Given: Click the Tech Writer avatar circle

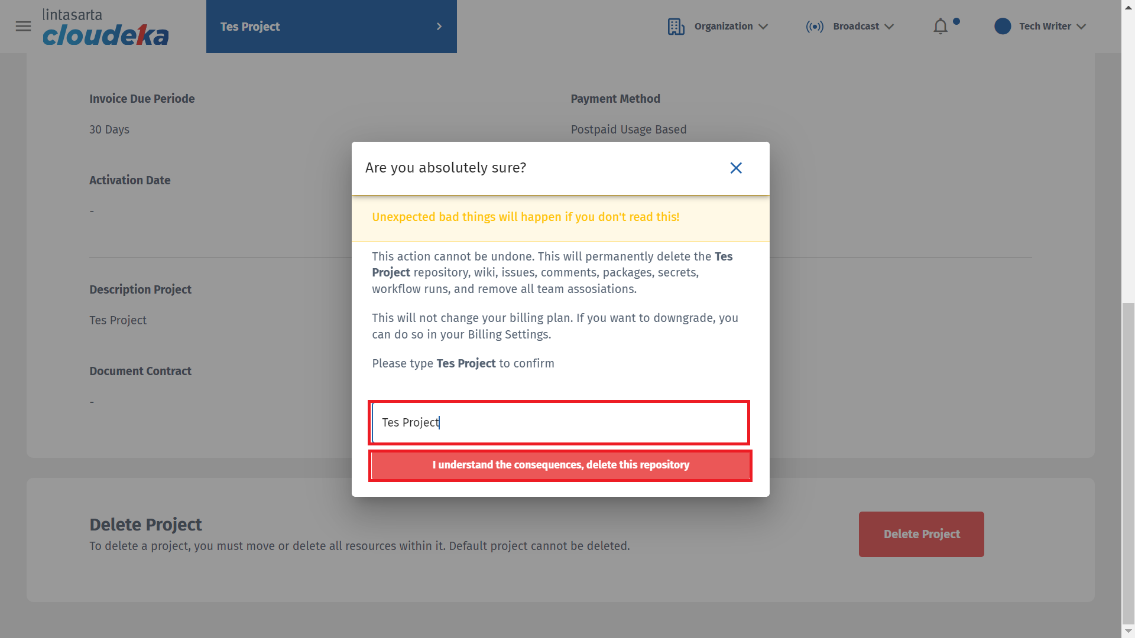Looking at the screenshot, I should click(x=1003, y=27).
